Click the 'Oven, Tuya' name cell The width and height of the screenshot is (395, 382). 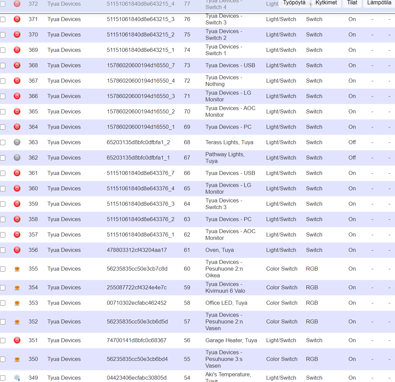point(220,250)
